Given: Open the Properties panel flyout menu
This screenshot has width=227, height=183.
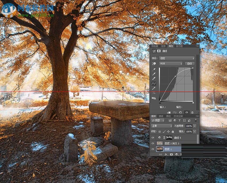Looking at the screenshot, I should (x=197, y=46).
